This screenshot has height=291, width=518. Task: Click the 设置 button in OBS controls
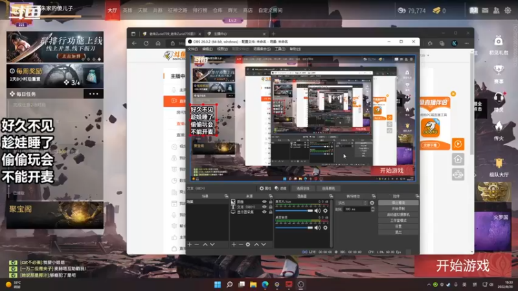398,227
